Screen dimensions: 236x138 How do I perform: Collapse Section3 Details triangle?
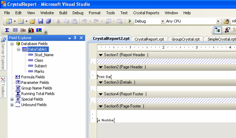pos(101,82)
